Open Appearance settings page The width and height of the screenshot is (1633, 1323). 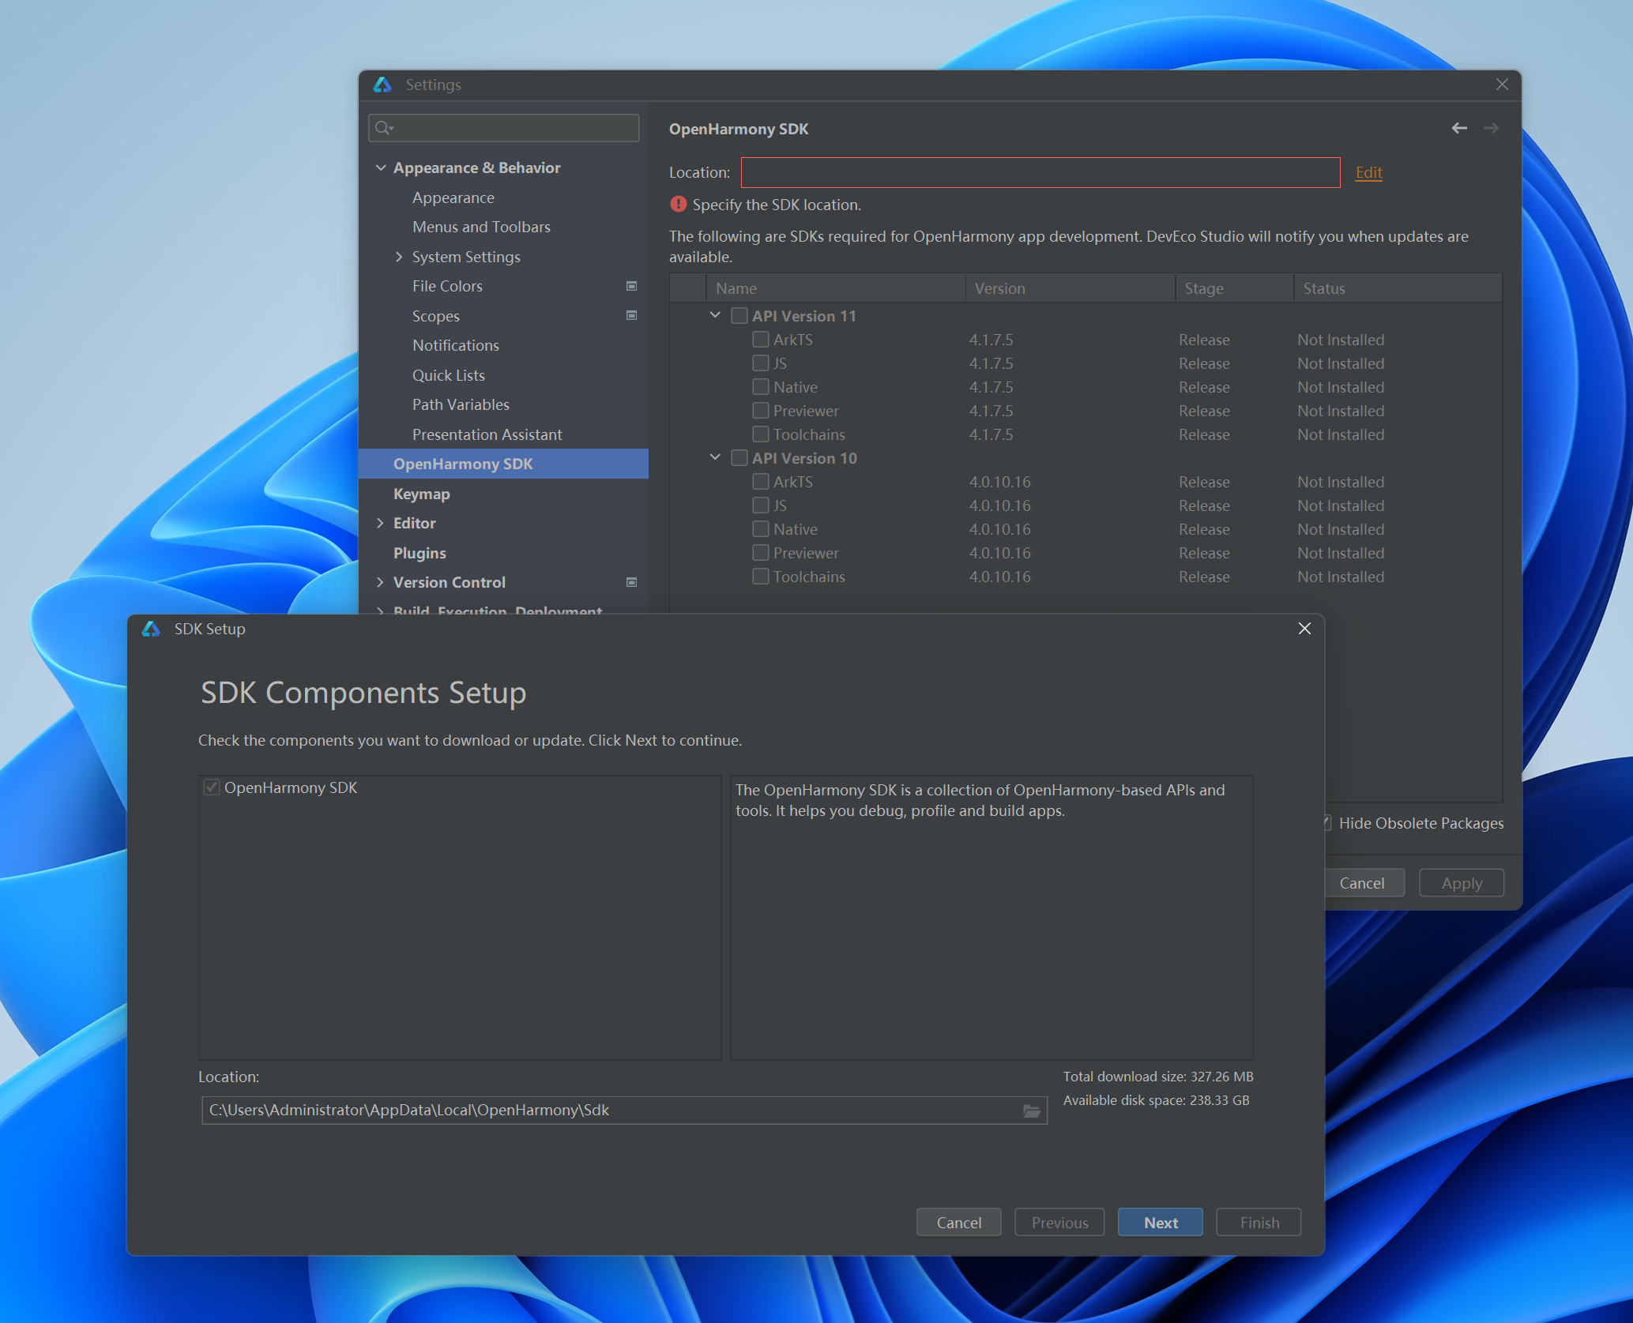coord(453,197)
